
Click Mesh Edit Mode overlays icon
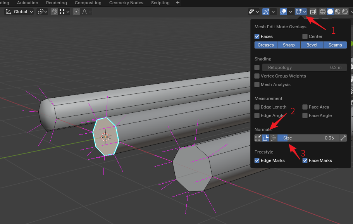click(x=299, y=12)
